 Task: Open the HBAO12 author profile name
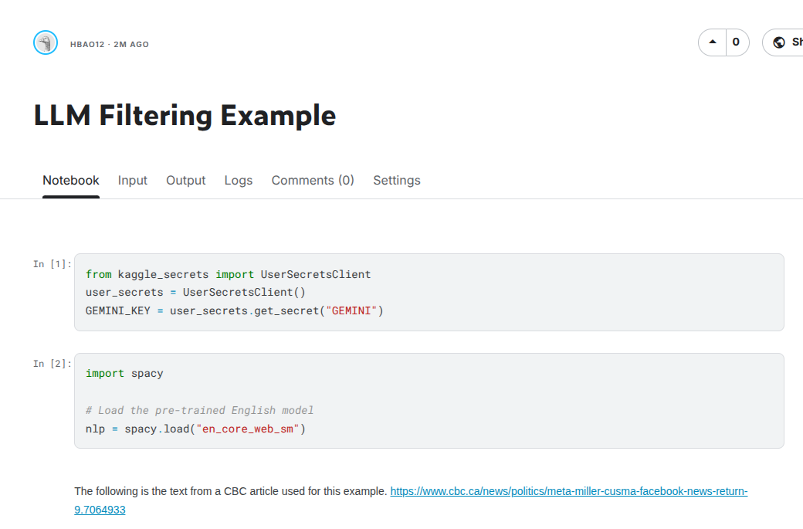click(x=86, y=45)
